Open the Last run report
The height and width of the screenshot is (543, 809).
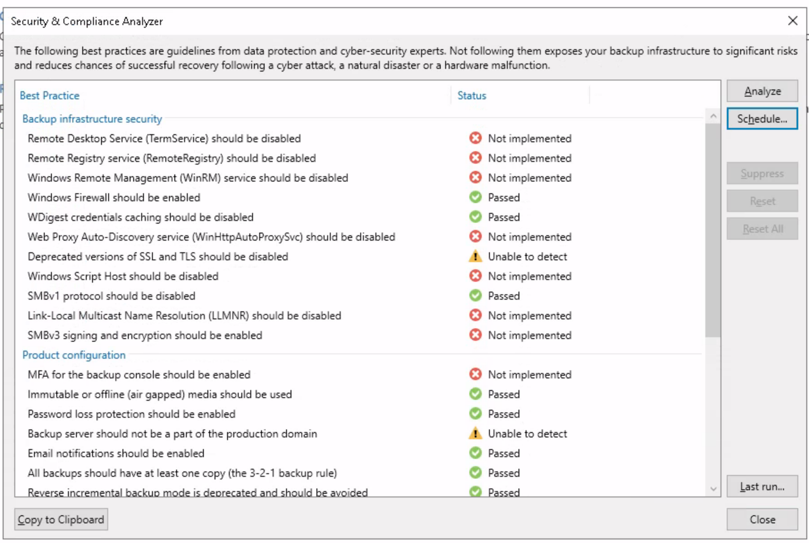coord(762,487)
